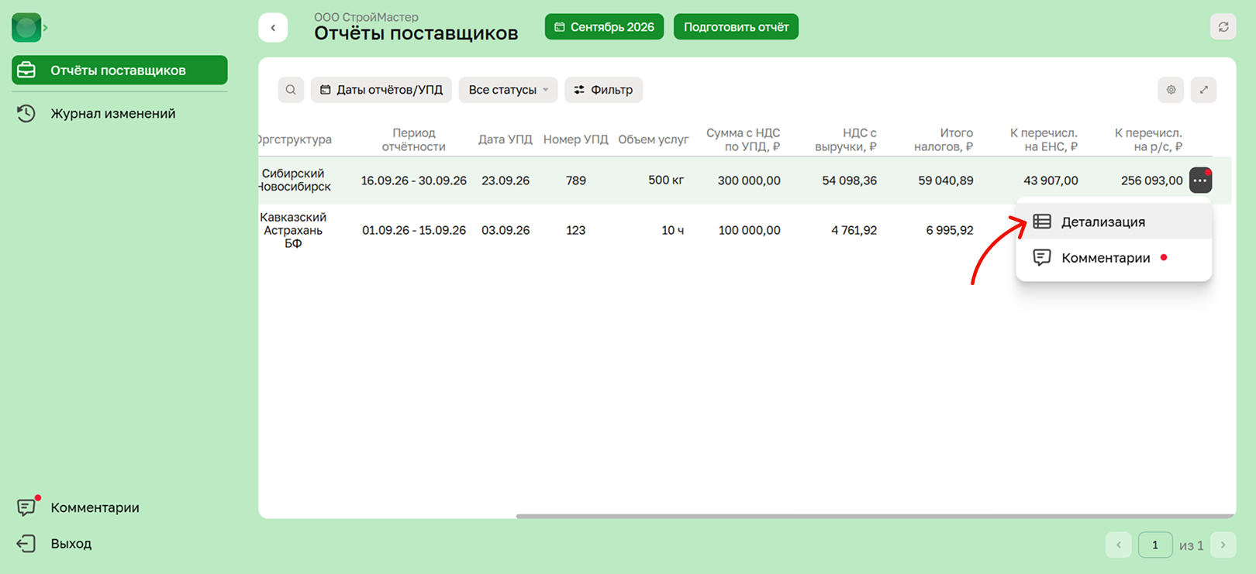Choose Комментарии in the context menu
Viewport: 1256px width, 574px height.
coord(1113,258)
